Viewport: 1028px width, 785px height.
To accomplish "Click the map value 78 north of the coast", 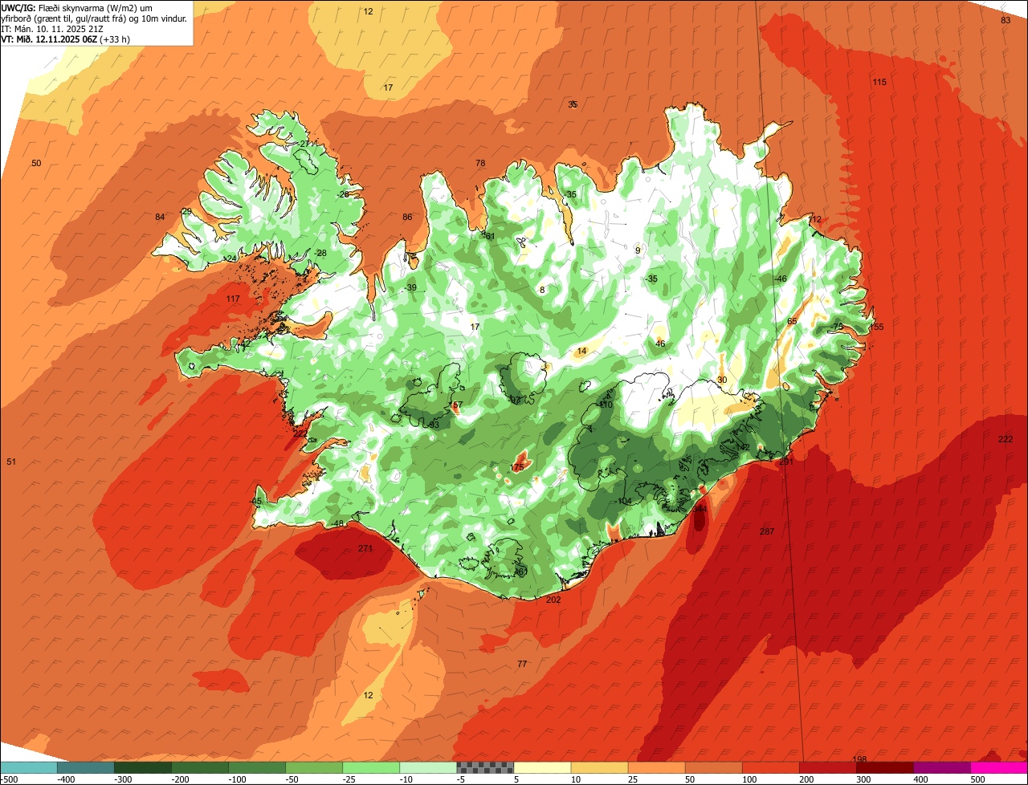I will click(480, 164).
